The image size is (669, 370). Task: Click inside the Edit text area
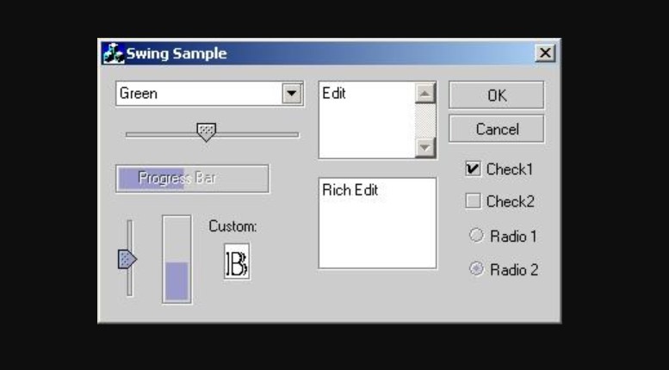(367, 120)
